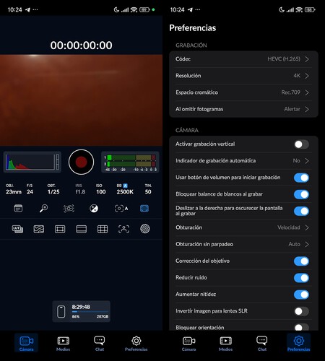Toggle Bloquear balance de blancos al grabar
Viewport: 325px width, 361px height.
301,194
